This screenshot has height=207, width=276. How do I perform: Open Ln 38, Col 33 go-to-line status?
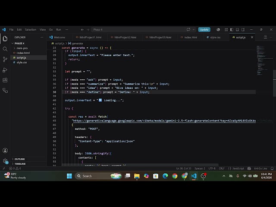[x=184, y=169]
